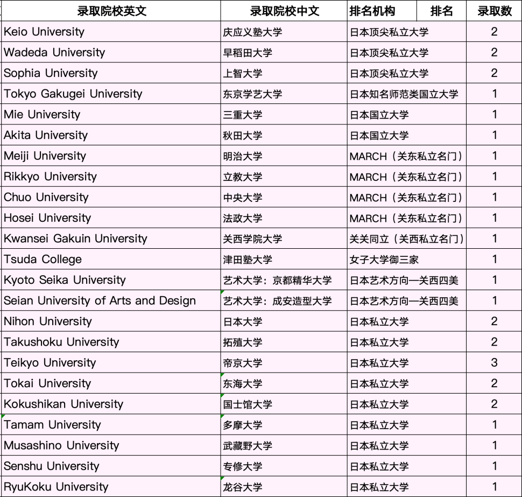The height and width of the screenshot is (497, 522).
Task: Select the cell 三重大学
Action: (284, 114)
